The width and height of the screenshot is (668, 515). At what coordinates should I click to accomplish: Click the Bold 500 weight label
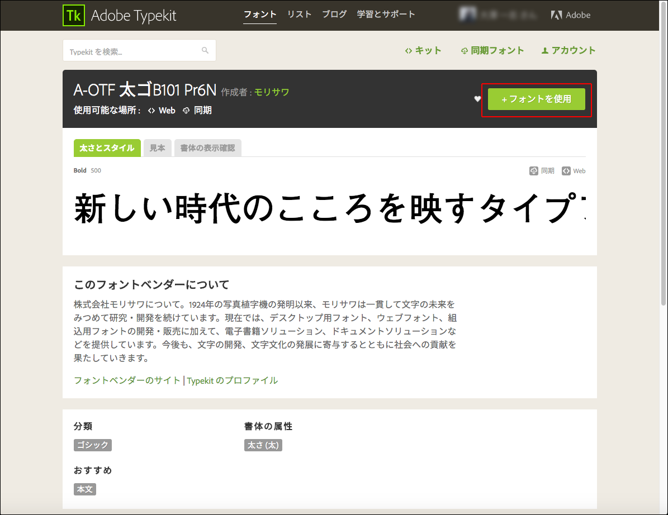(x=87, y=170)
